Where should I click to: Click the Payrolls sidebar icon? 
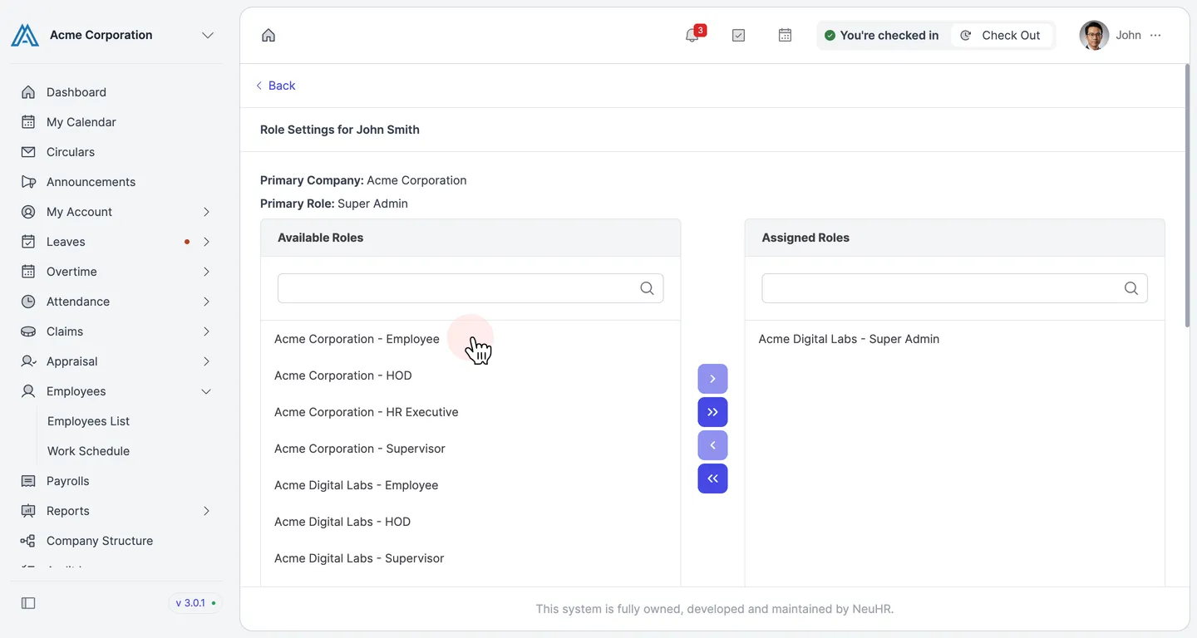[28, 481]
